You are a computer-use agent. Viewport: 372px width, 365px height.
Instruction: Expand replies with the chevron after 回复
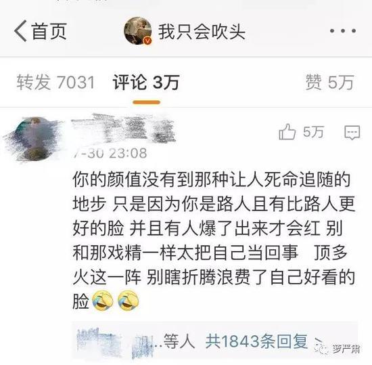pyautogui.click(x=318, y=342)
